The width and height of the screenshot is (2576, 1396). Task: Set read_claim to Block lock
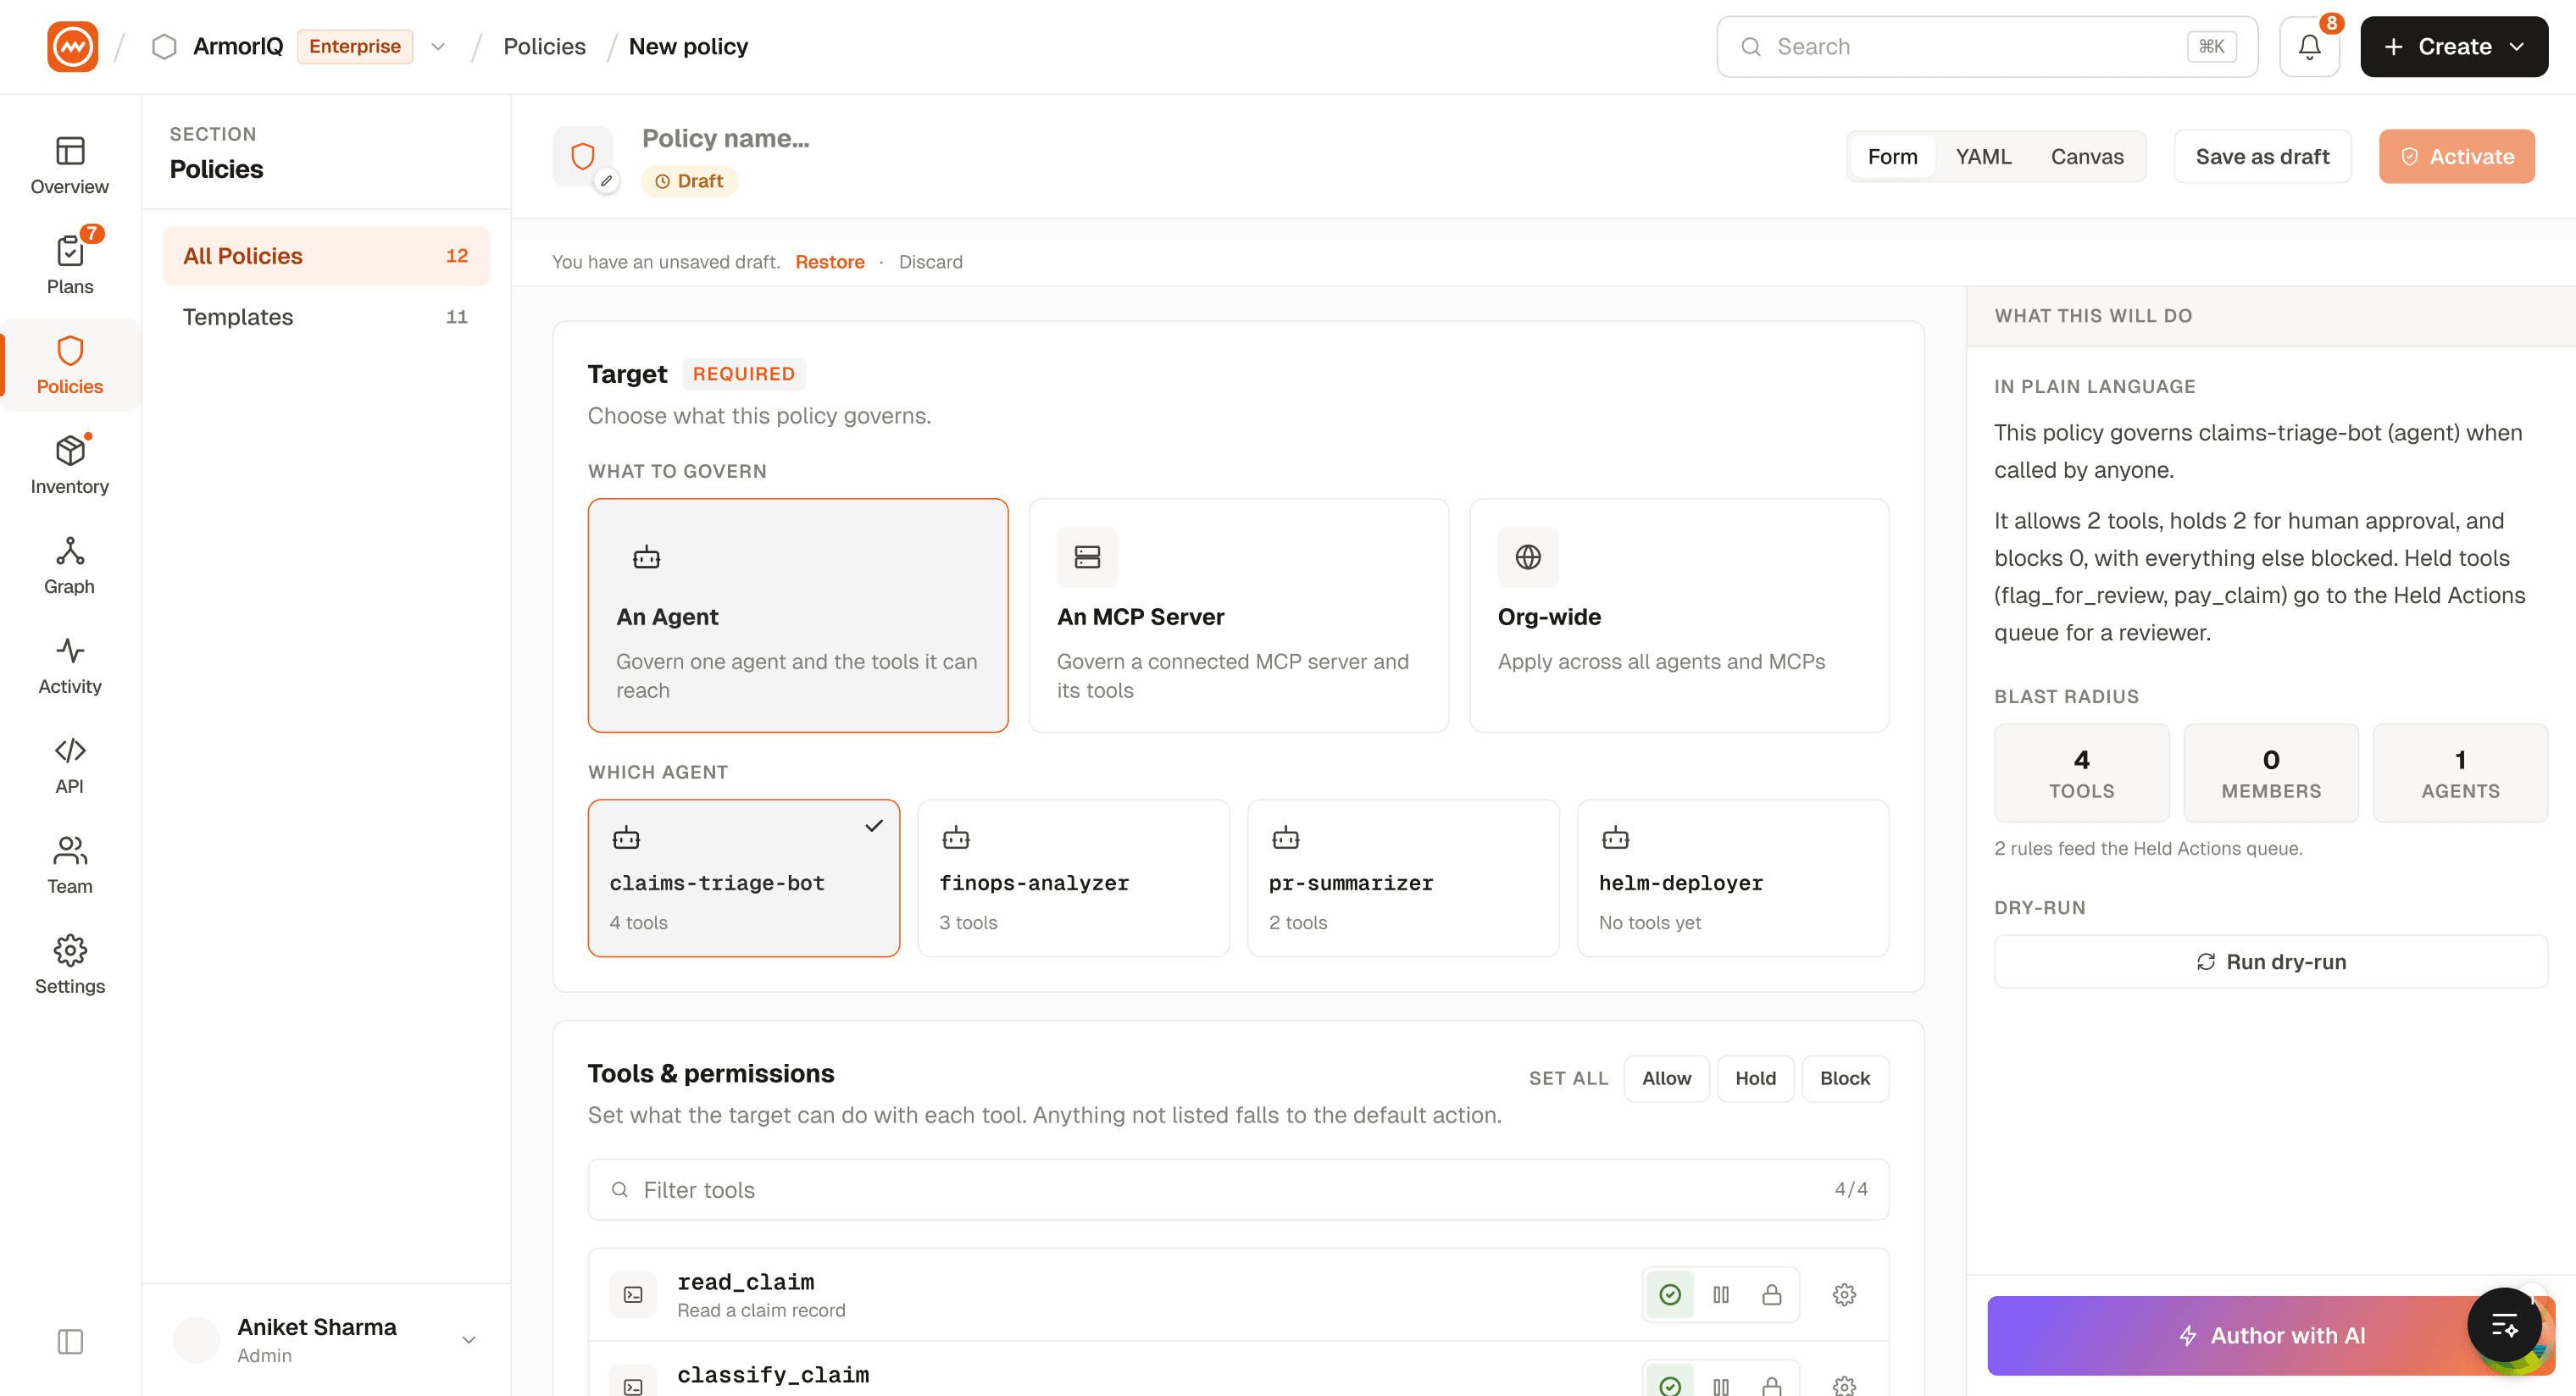[1772, 1294]
